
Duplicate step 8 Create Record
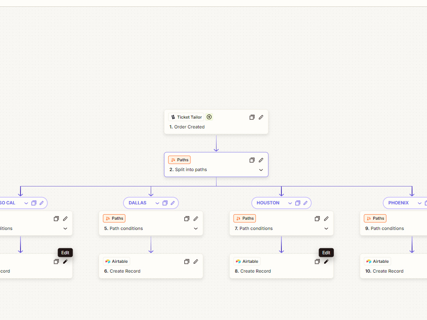click(317, 262)
